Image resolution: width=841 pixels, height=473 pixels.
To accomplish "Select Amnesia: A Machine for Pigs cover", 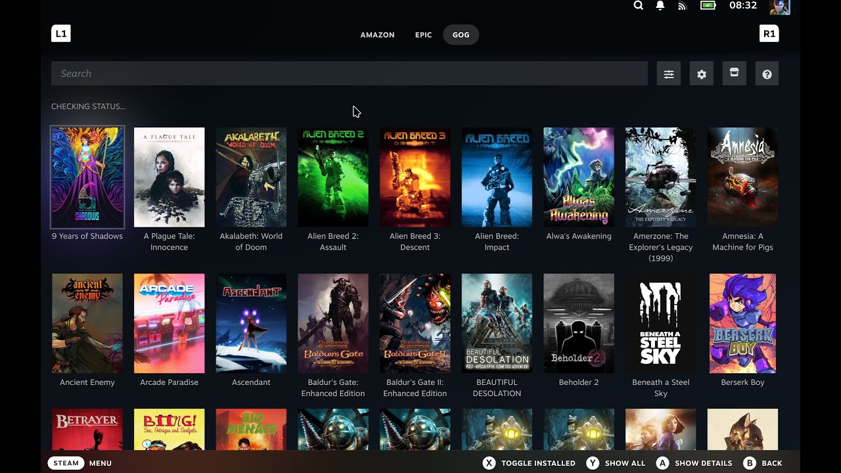I will (x=742, y=177).
